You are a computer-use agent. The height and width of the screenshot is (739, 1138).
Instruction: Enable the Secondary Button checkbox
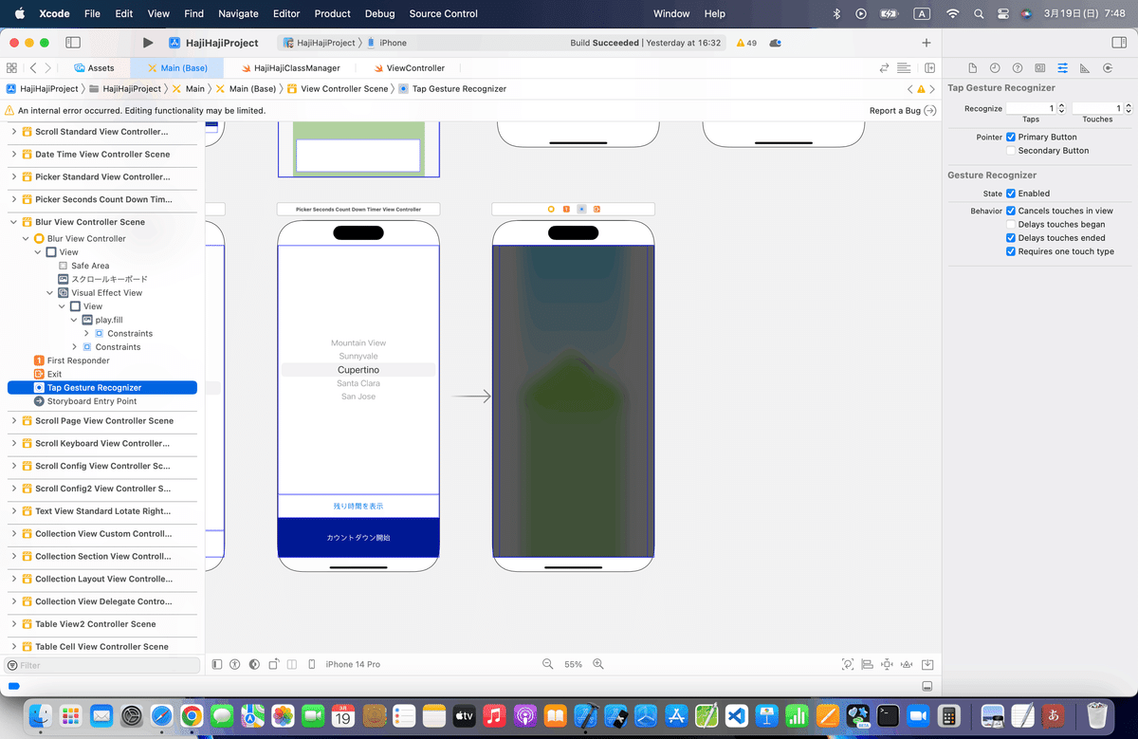click(1011, 151)
